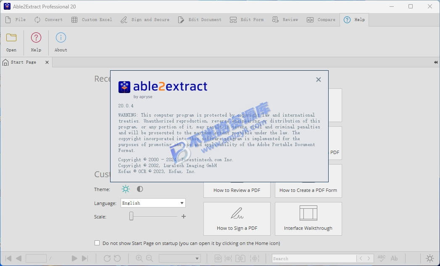Click the continuous page view icon

click(228, 258)
